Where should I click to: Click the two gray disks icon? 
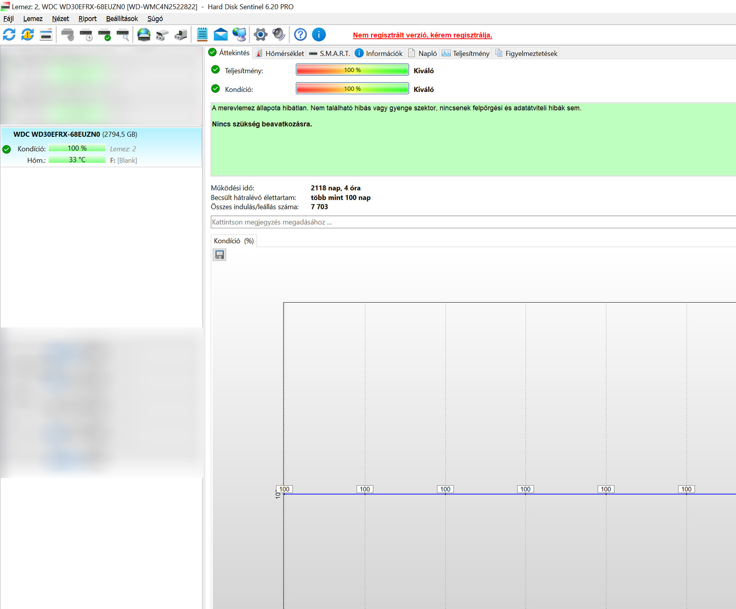[x=162, y=35]
